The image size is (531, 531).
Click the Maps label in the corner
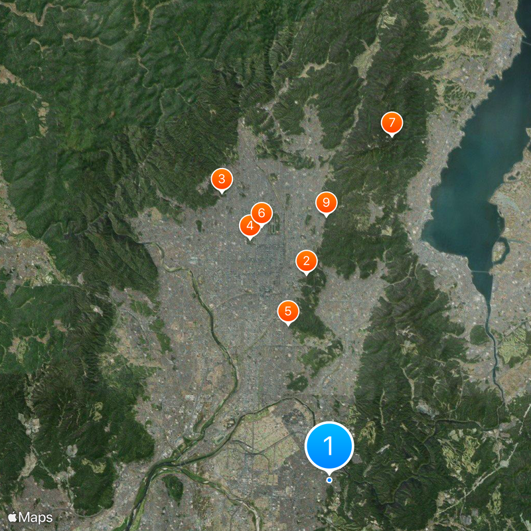click(33, 516)
